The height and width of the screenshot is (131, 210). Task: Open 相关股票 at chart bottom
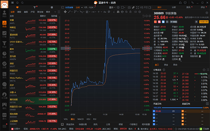pos(146,124)
